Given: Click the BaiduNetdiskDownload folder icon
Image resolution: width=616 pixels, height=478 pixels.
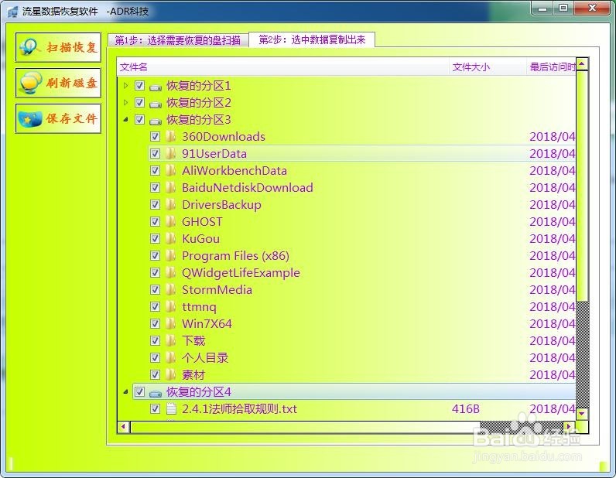Looking at the screenshot, I should coord(170,187).
